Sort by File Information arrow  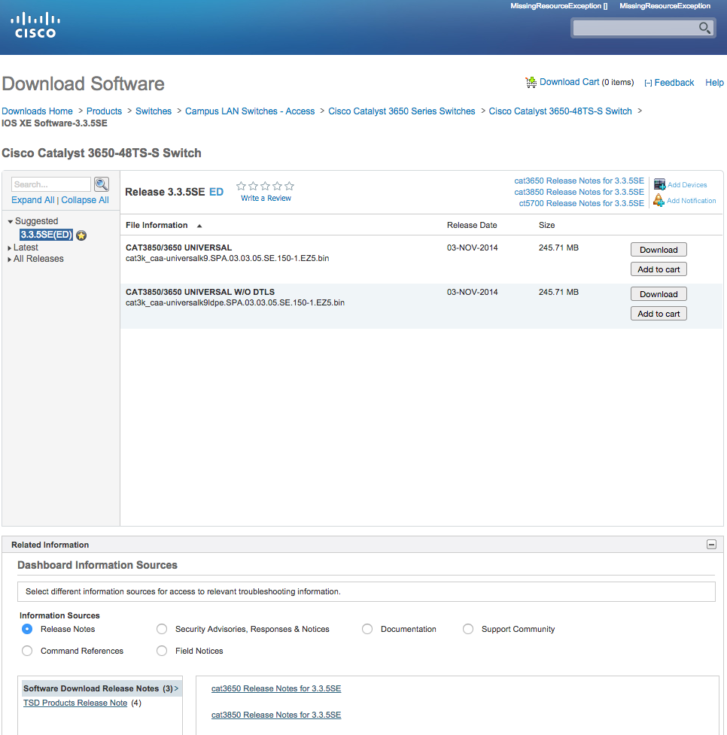click(x=199, y=226)
